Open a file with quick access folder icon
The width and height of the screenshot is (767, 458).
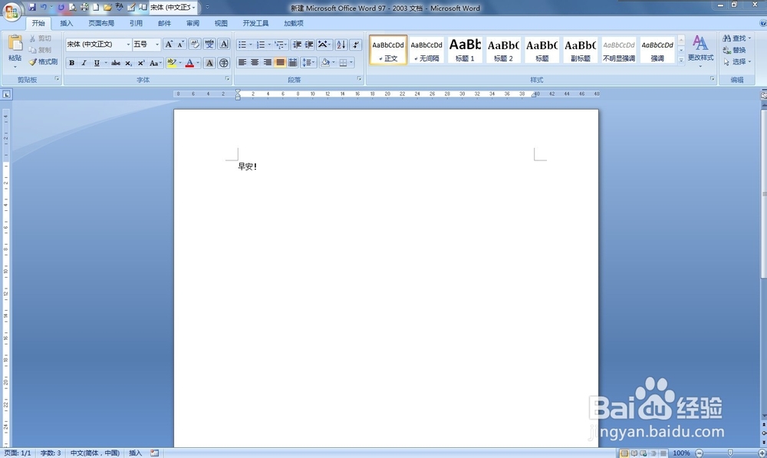click(107, 8)
